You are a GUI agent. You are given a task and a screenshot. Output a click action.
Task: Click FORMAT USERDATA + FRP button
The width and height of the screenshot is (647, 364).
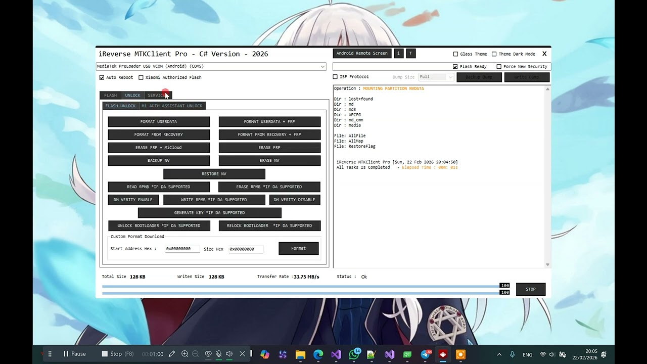tap(269, 122)
